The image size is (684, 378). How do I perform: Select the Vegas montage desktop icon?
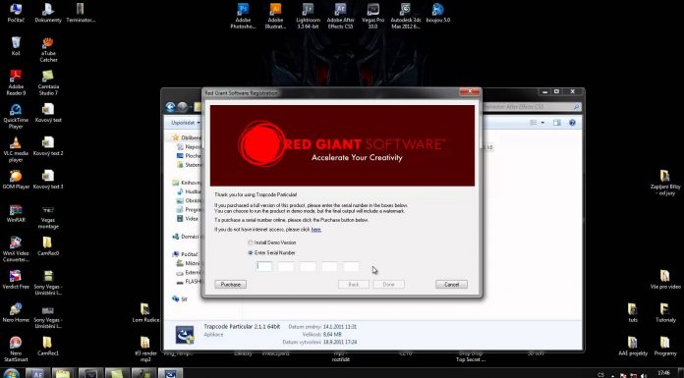[48, 216]
